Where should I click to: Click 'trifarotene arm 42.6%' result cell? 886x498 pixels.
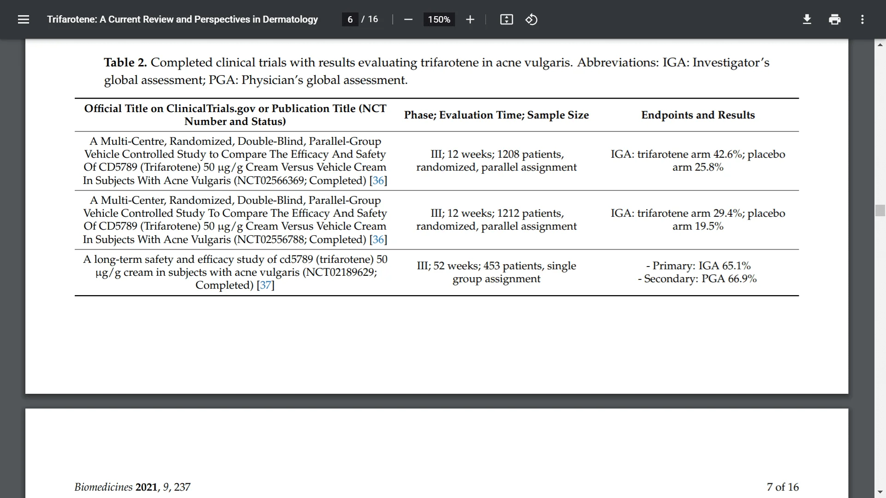[698, 160]
